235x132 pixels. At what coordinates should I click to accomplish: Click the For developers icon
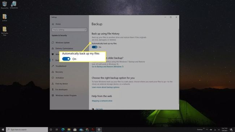click(53, 89)
